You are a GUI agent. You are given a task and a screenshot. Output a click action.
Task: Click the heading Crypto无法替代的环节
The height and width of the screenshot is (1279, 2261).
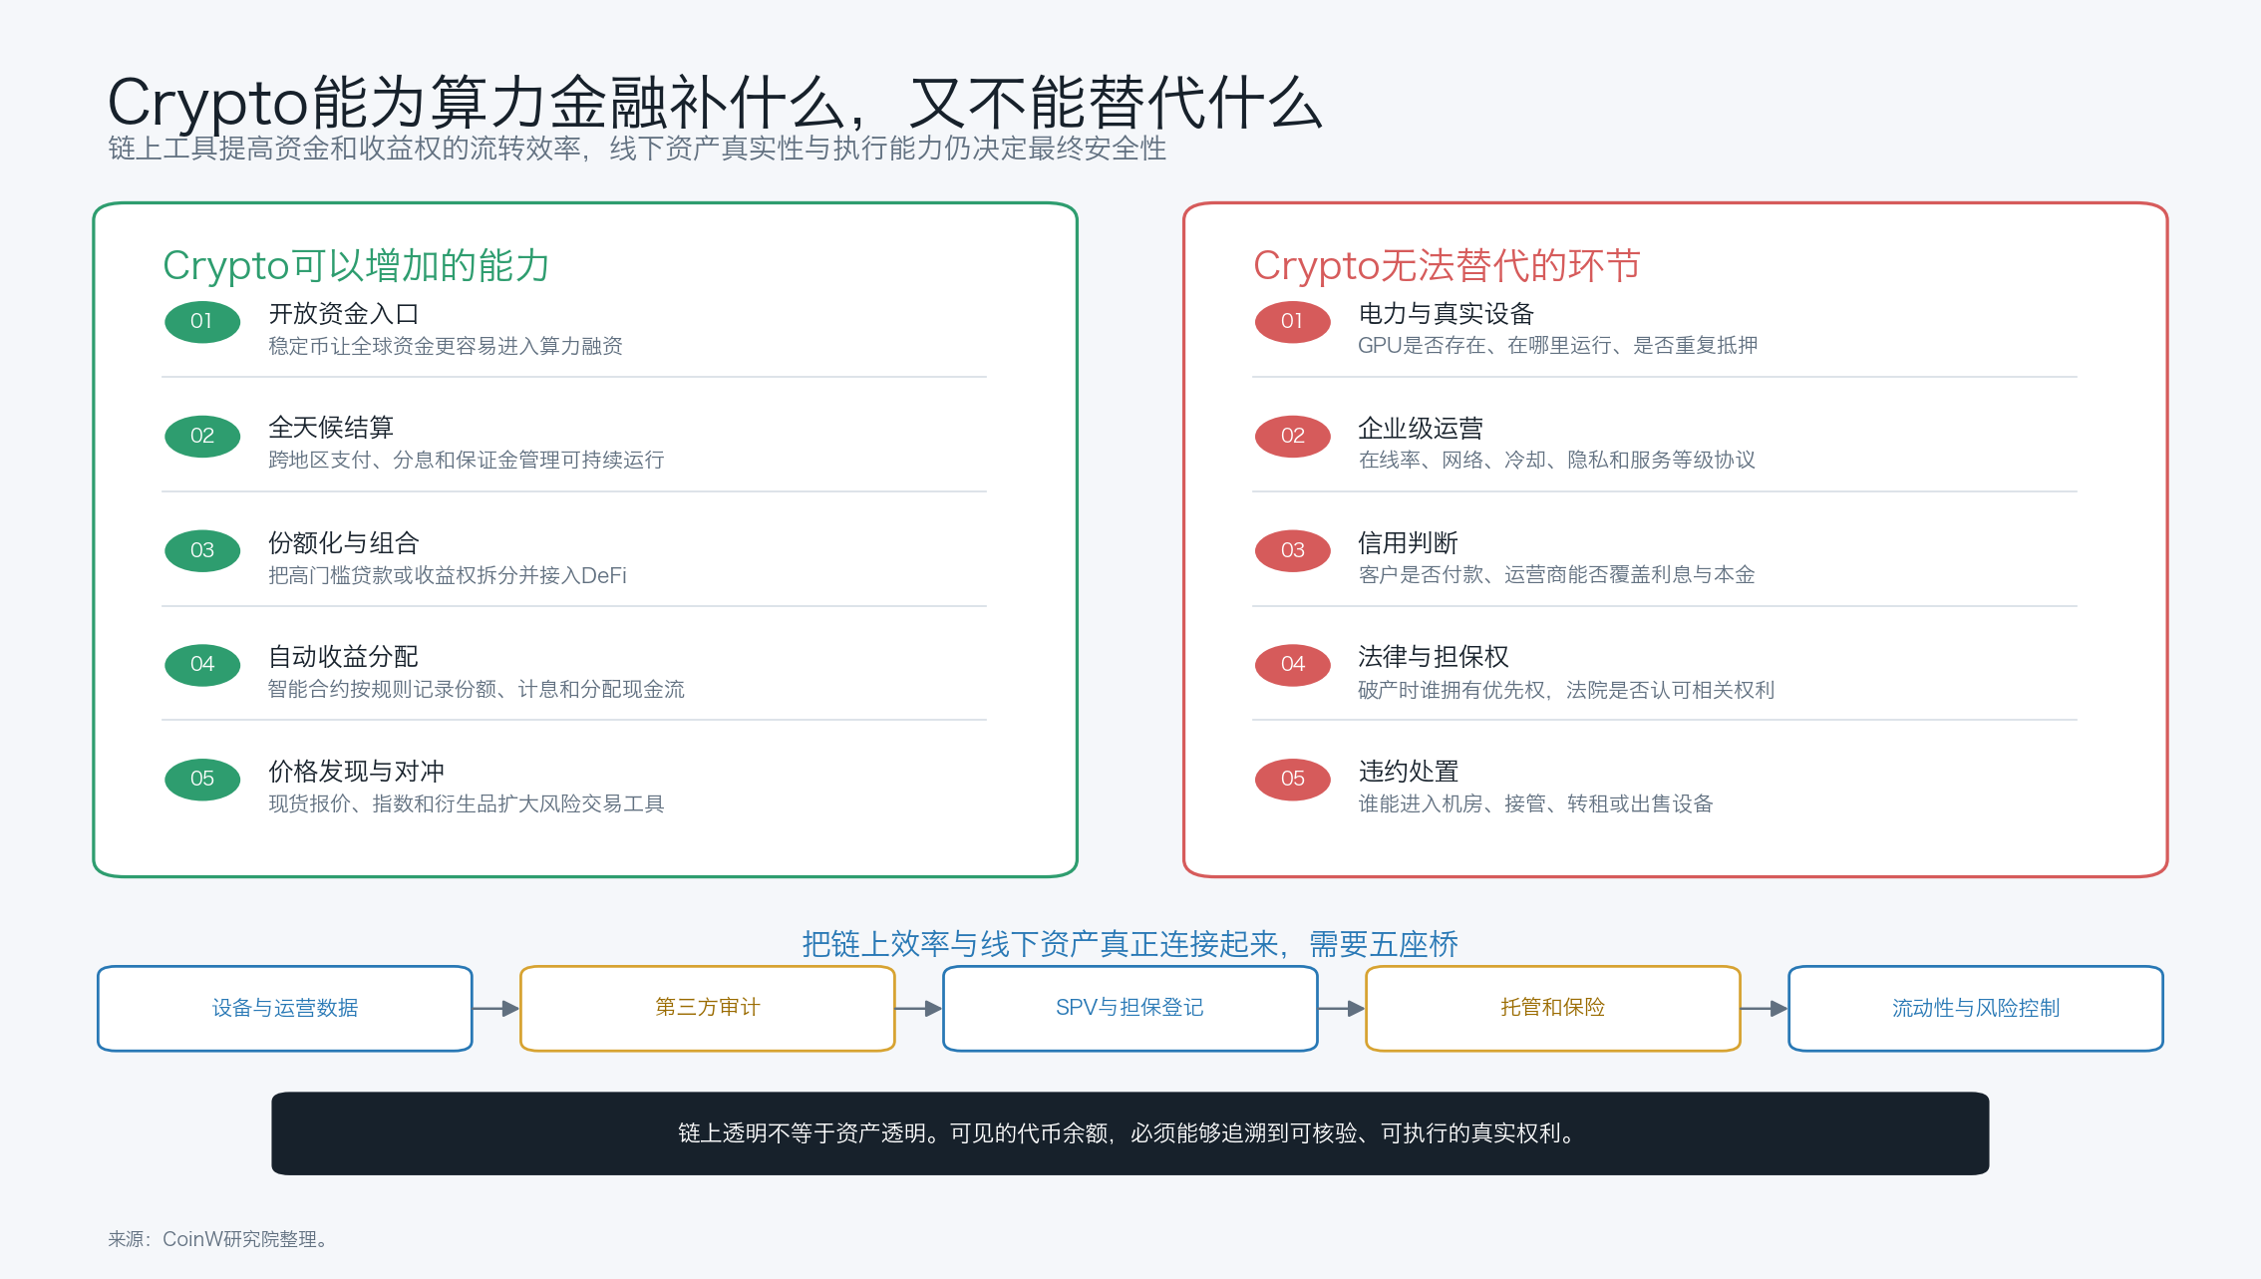(x=1447, y=265)
